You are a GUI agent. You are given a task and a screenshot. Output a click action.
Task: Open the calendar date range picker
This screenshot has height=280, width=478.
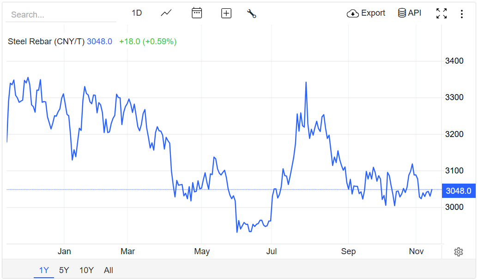(197, 13)
